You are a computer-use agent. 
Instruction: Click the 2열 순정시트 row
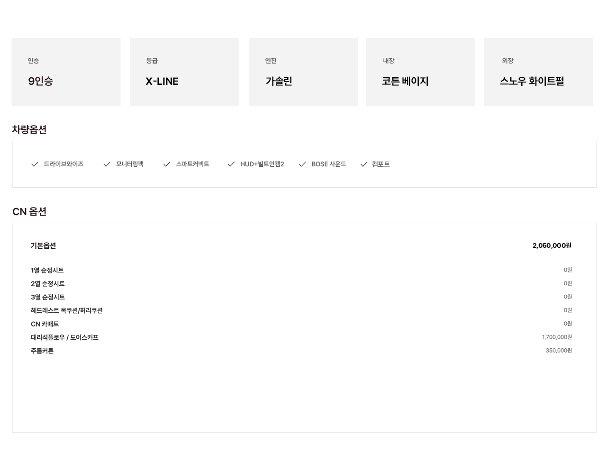[x=301, y=283]
